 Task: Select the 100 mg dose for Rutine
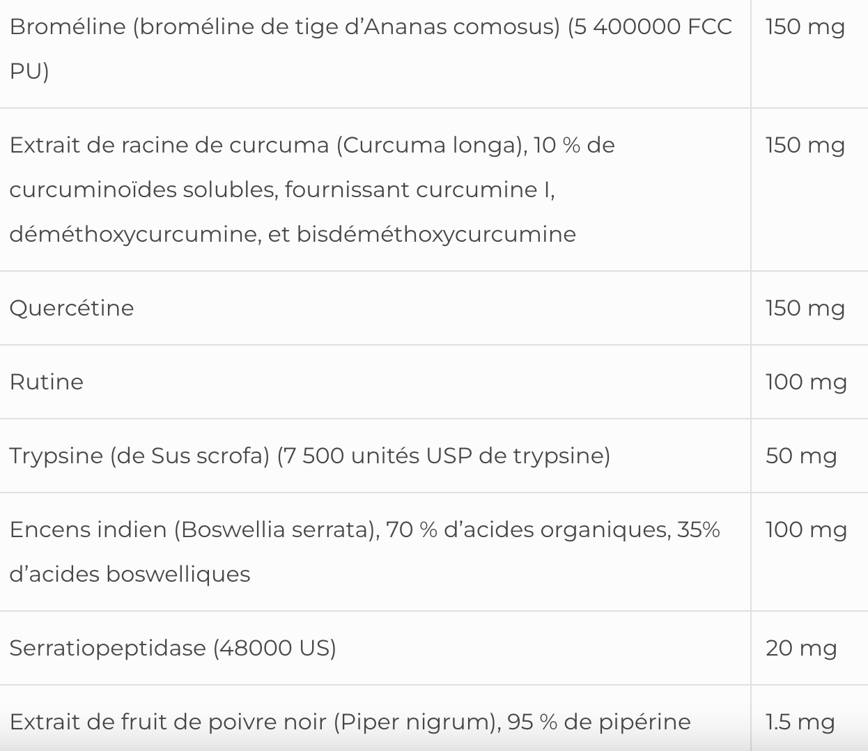tap(805, 382)
